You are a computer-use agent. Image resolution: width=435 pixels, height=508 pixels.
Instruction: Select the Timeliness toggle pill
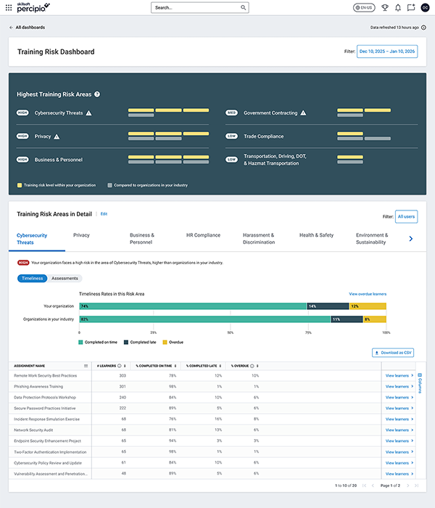32,278
